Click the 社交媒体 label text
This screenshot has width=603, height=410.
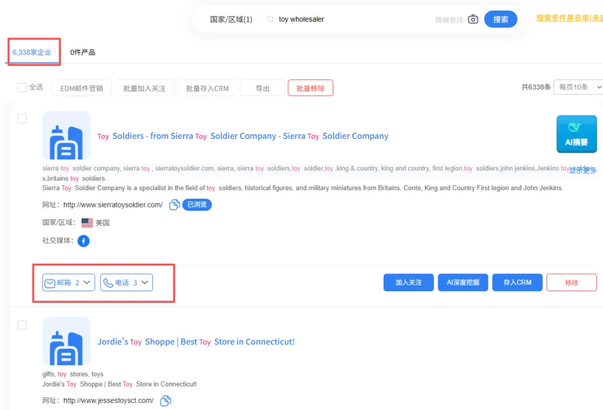pos(58,240)
